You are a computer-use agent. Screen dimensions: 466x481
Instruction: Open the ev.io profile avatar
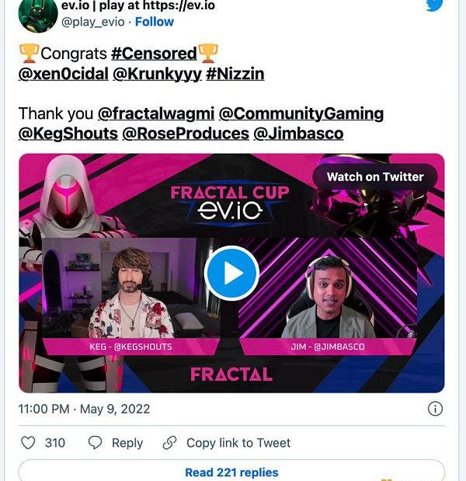pos(38,14)
